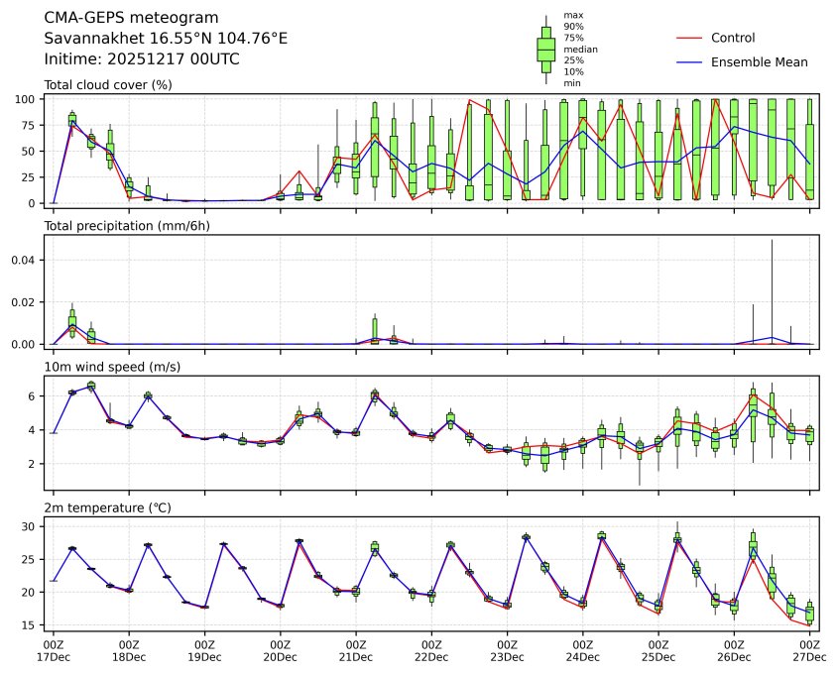Click the 00Z 22Dec time axis label
Screen dimensions: 838x674
431,650
